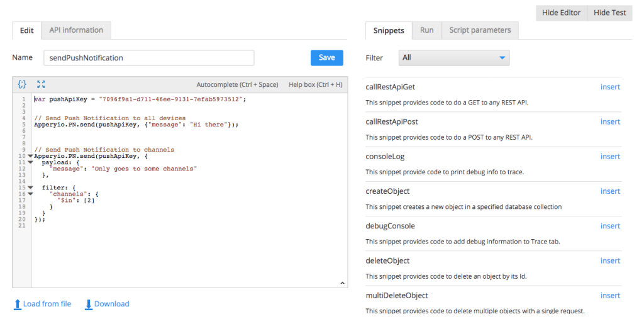Click the download arrow icon next to Download
The width and height of the screenshot is (644, 336).
point(88,305)
